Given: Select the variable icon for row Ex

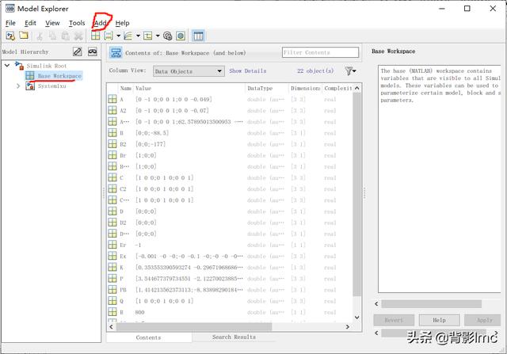Looking at the screenshot, I should tap(112, 256).
